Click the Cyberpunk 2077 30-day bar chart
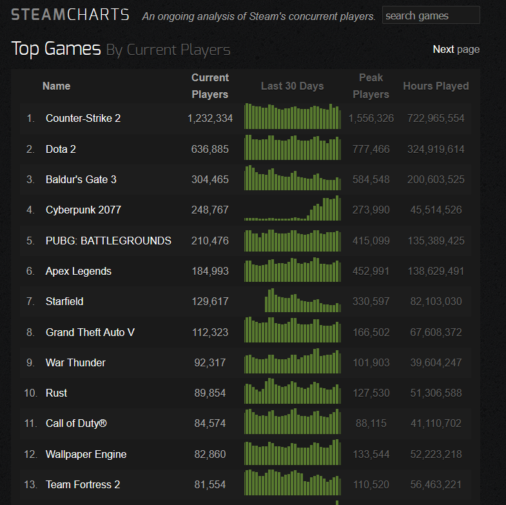Viewport: 506px width, 505px height. pyautogui.click(x=293, y=208)
